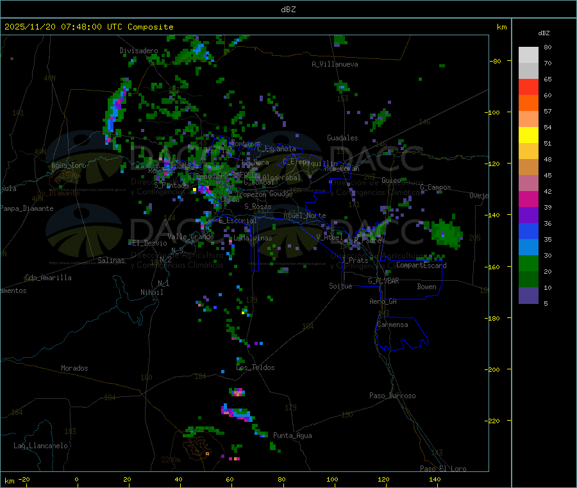Click the C_Española label
577x488 pixels.
pos(276,149)
